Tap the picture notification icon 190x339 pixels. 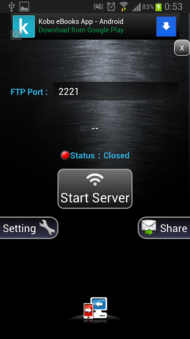(x=24, y=7)
